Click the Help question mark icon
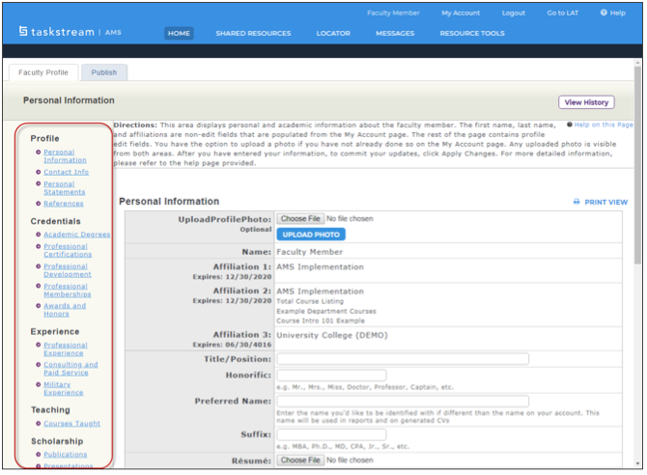Viewport: 647px width, 475px height. [x=604, y=13]
